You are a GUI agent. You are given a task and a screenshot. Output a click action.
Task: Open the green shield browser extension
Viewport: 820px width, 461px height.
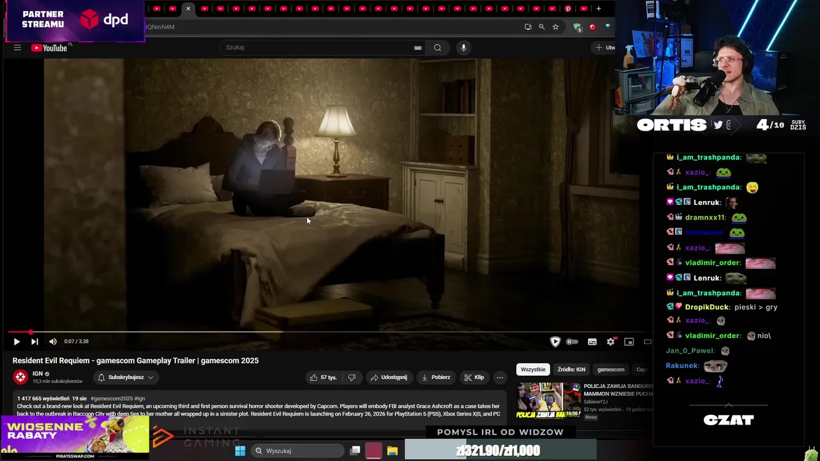point(577,27)
